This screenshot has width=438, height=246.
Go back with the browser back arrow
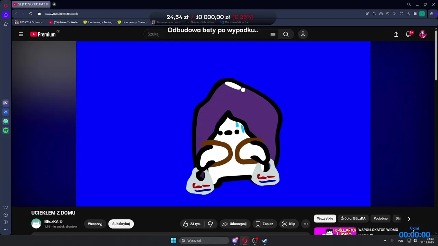click(16, 14)
